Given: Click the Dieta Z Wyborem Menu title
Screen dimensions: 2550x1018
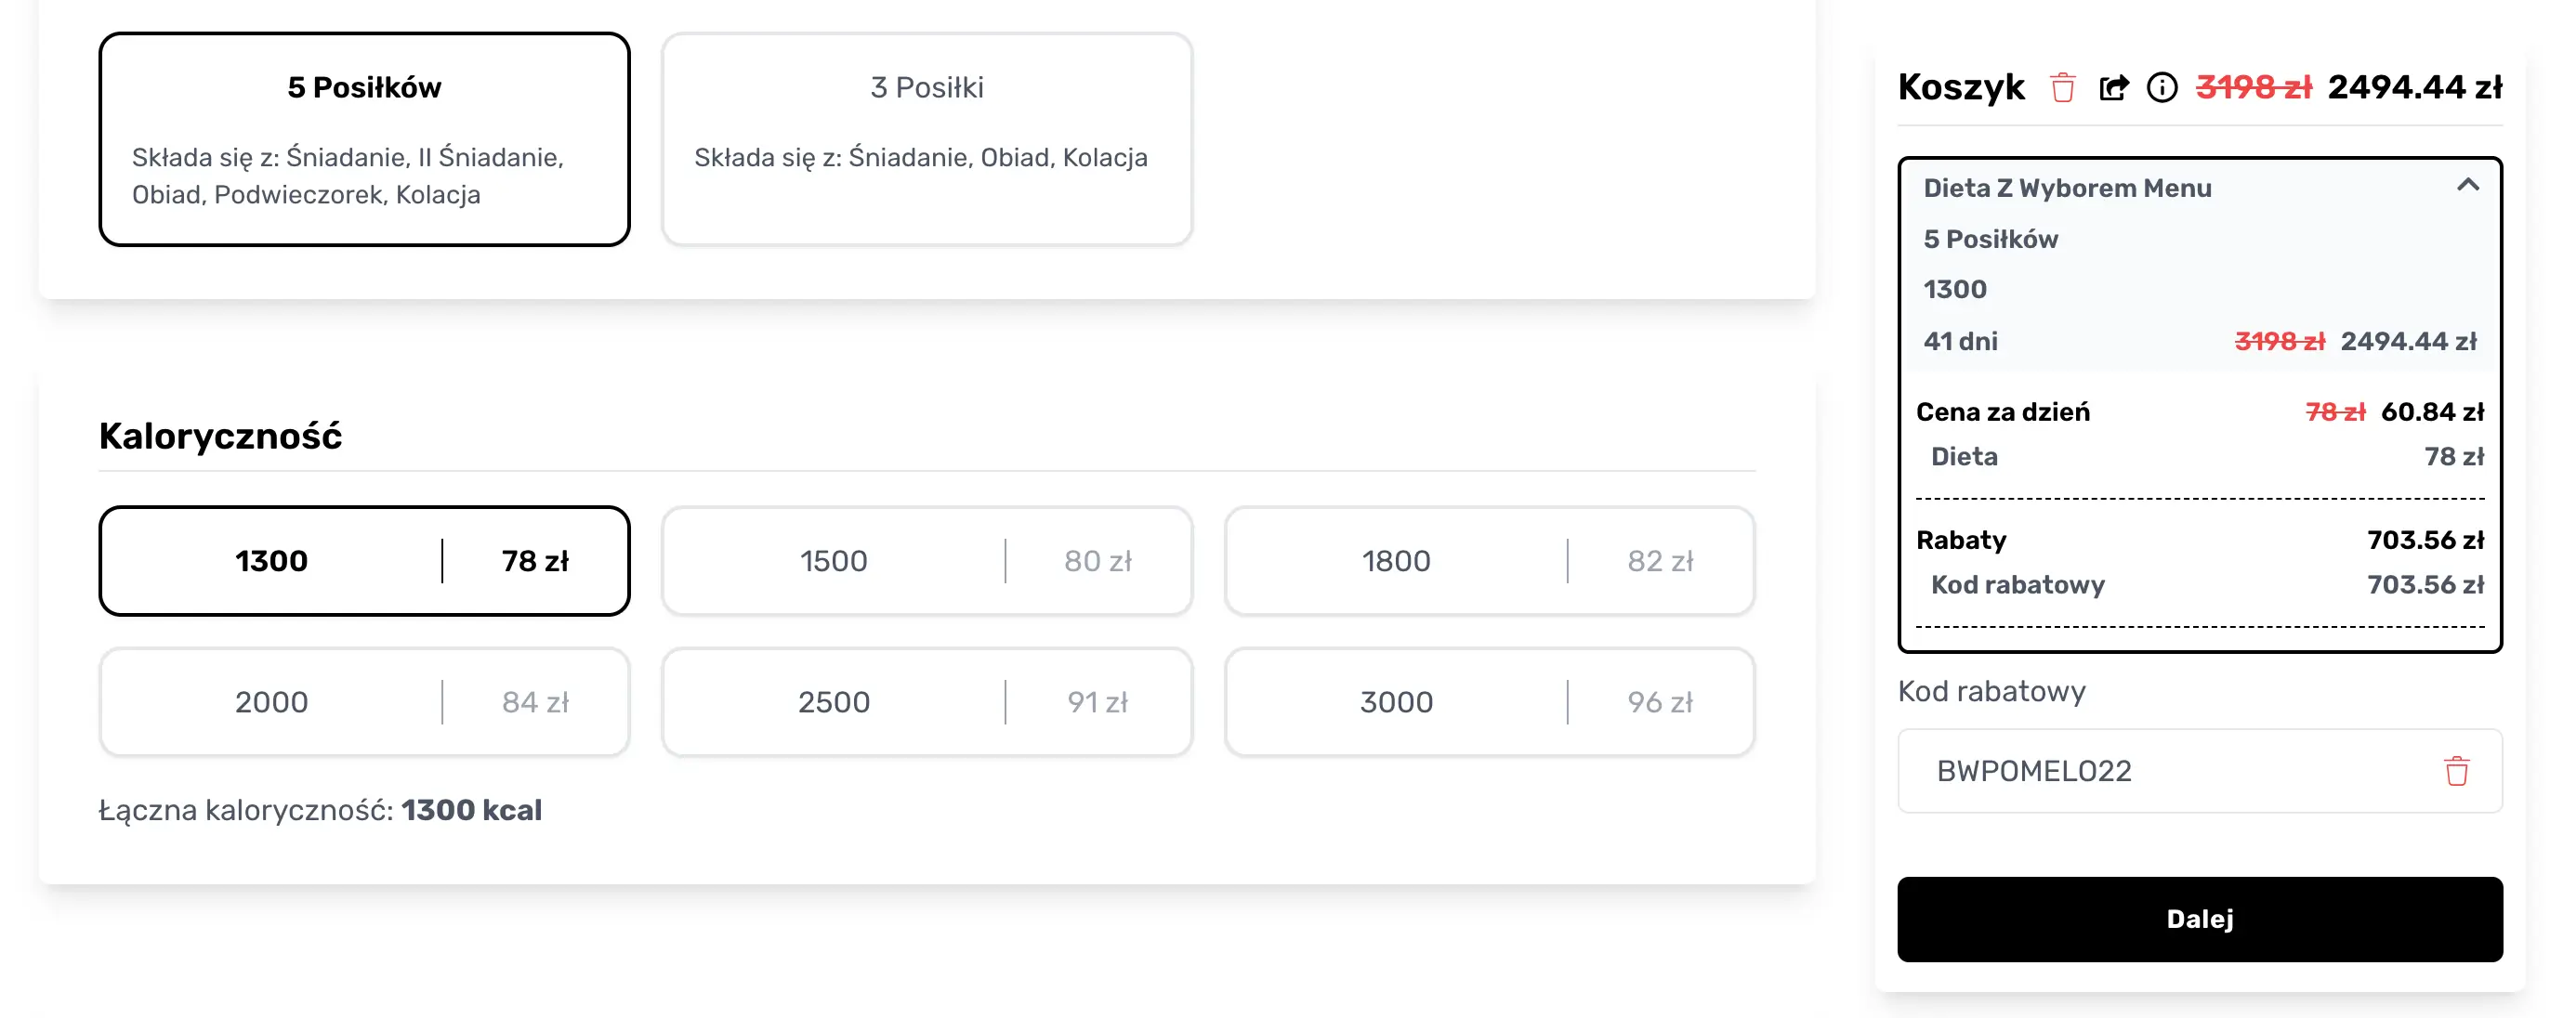Looking at the screenshot, I should pyautogui.click(x=2067, y=188).
